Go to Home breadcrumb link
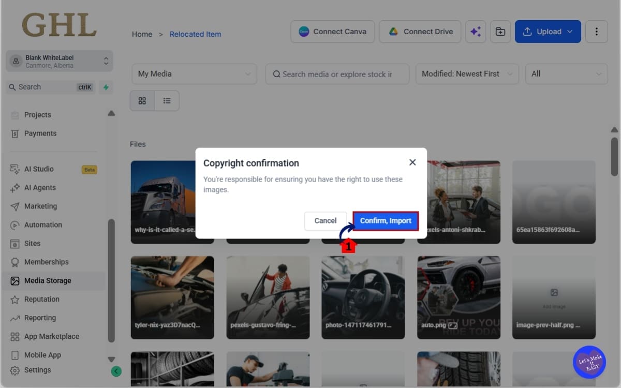621x388 pixels. [142, 34]
